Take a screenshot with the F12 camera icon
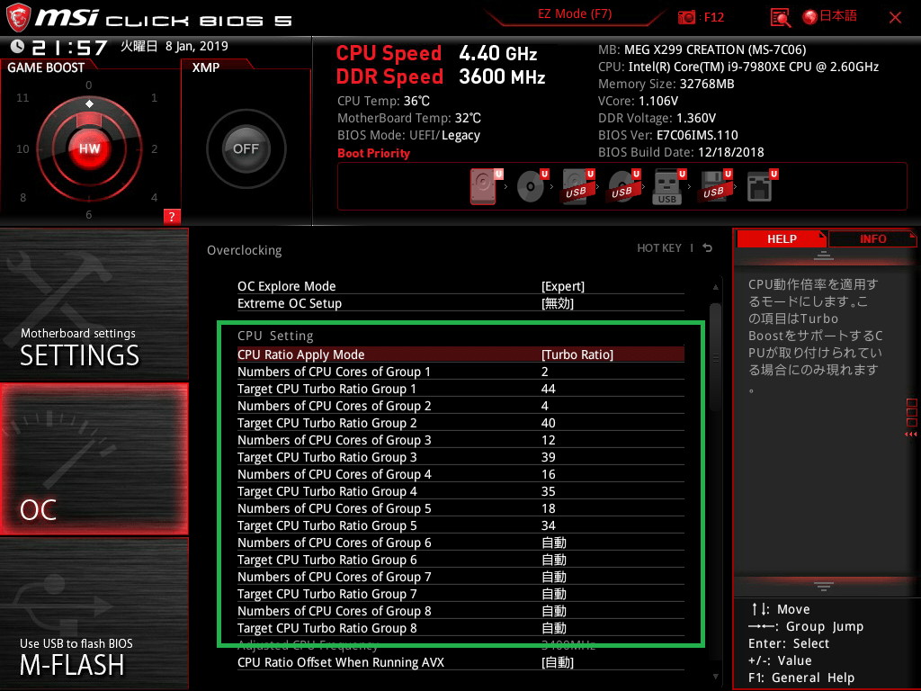 [x=686, y=17]
